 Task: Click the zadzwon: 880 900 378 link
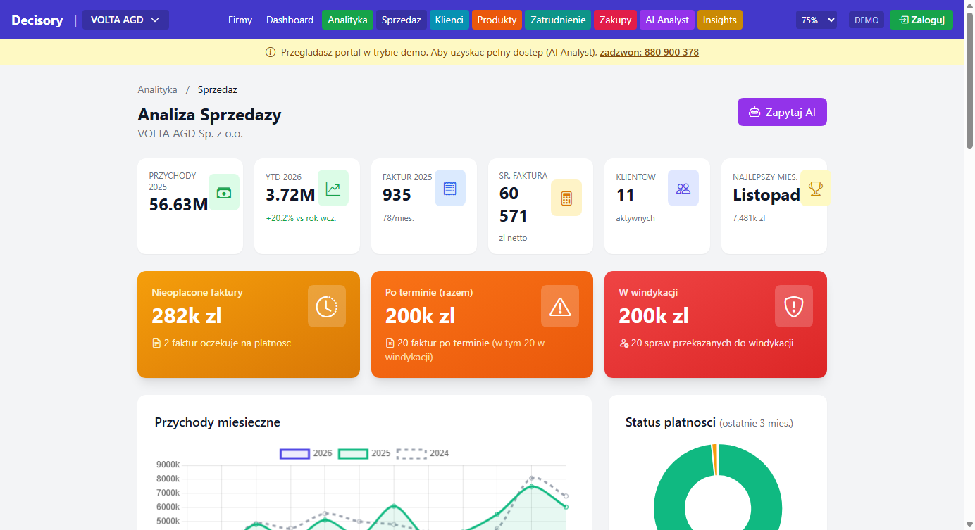[649, 52]
